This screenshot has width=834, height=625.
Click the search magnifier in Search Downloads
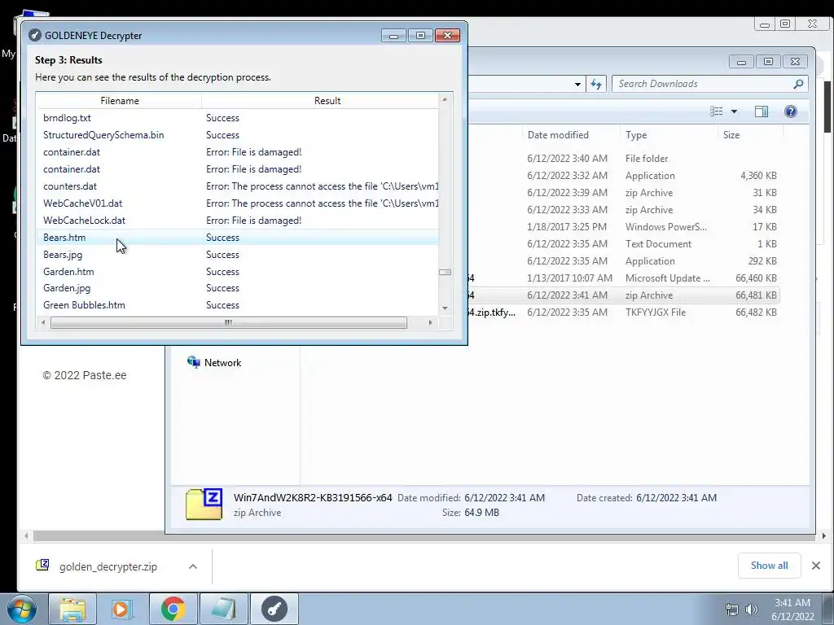(x=798, y=84)
